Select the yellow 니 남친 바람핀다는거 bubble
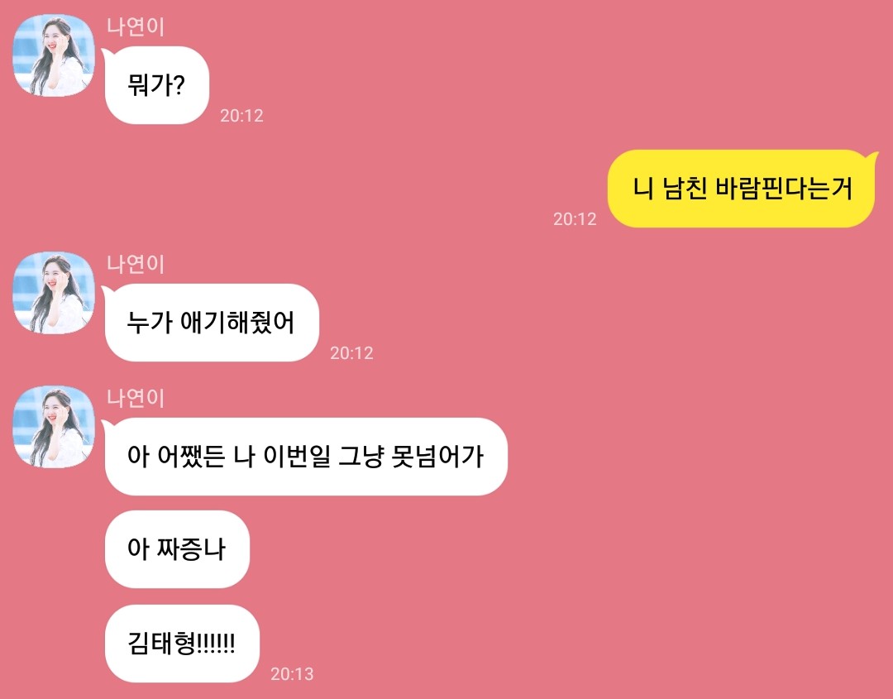Image resolution: width=893 pixels, height=699 pixels. coord(741,189)
